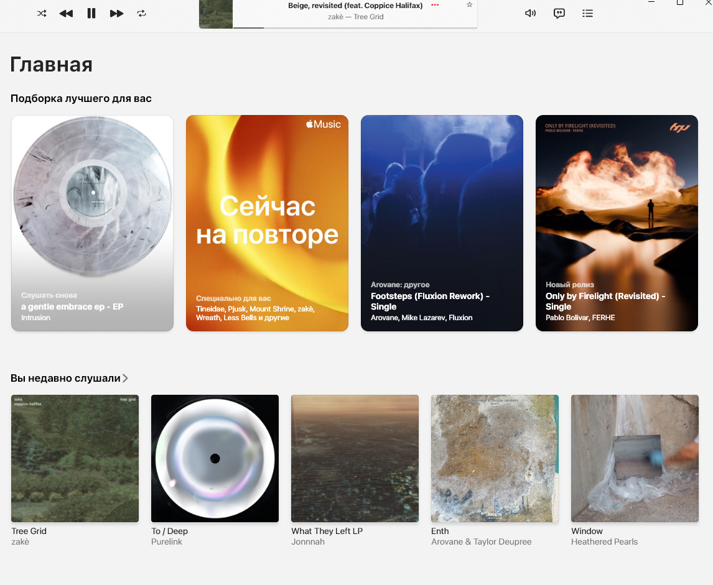
Task: Open Enth album cover
Action: click(495, 458)
